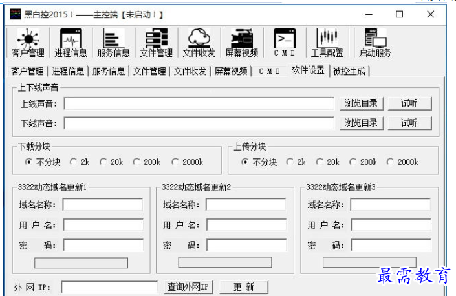Click 域名名称 field in 3322动态域名更新3

click(x=391, y=204)
